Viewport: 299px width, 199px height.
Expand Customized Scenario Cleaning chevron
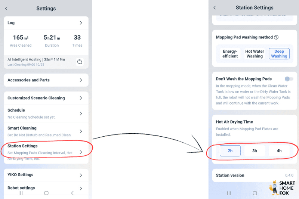(x=81, y=98)
